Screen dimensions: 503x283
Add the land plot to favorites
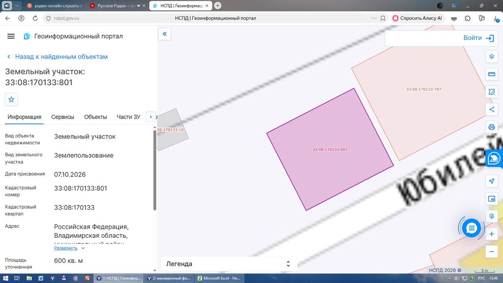[x=11, y=99]
